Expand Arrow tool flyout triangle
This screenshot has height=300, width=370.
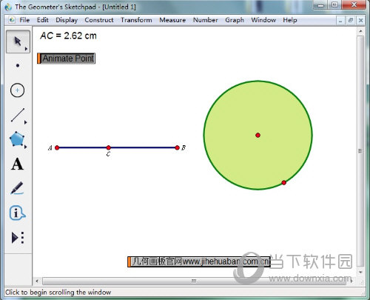pyautogui.click(x=26, y=49)
